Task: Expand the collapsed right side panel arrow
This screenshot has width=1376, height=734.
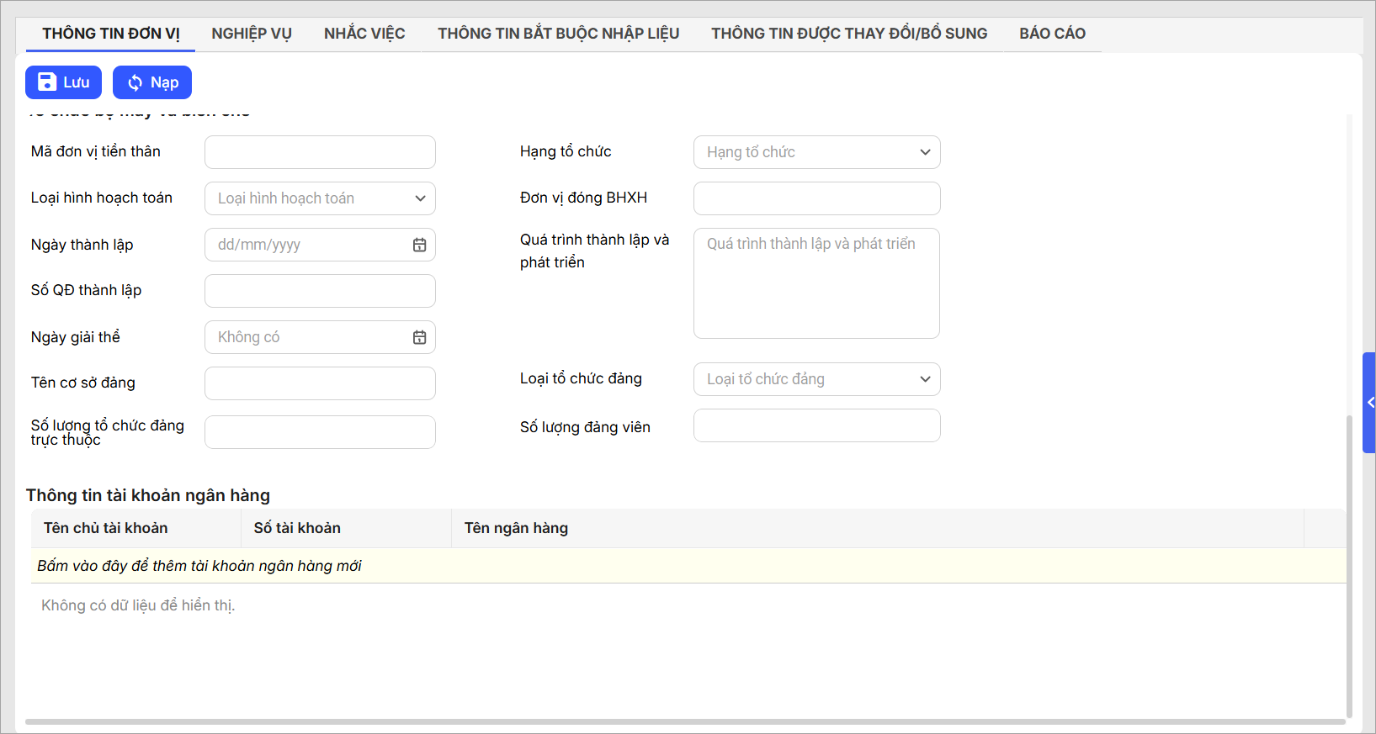Action: pos(1369,403)
